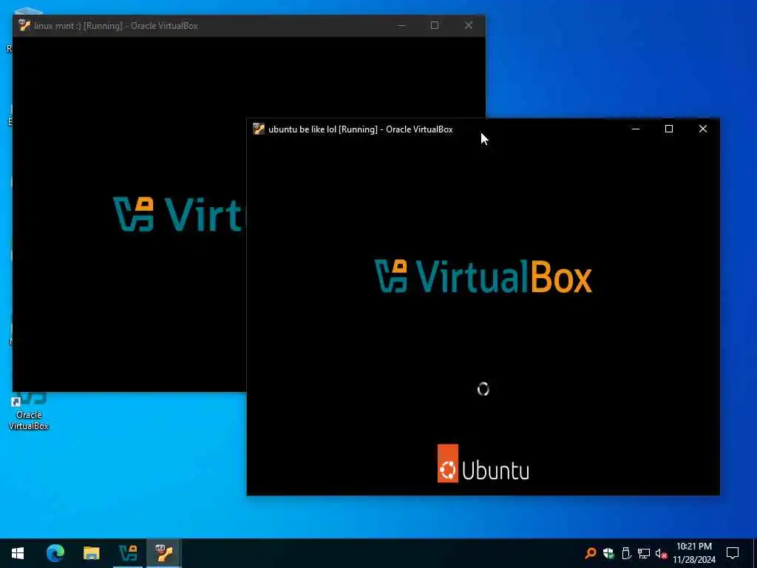Viewport: 757px width, 568px height.
Task: Switch to VirtualBox Manager on taskbar
Action: click(x=128, y=553)
